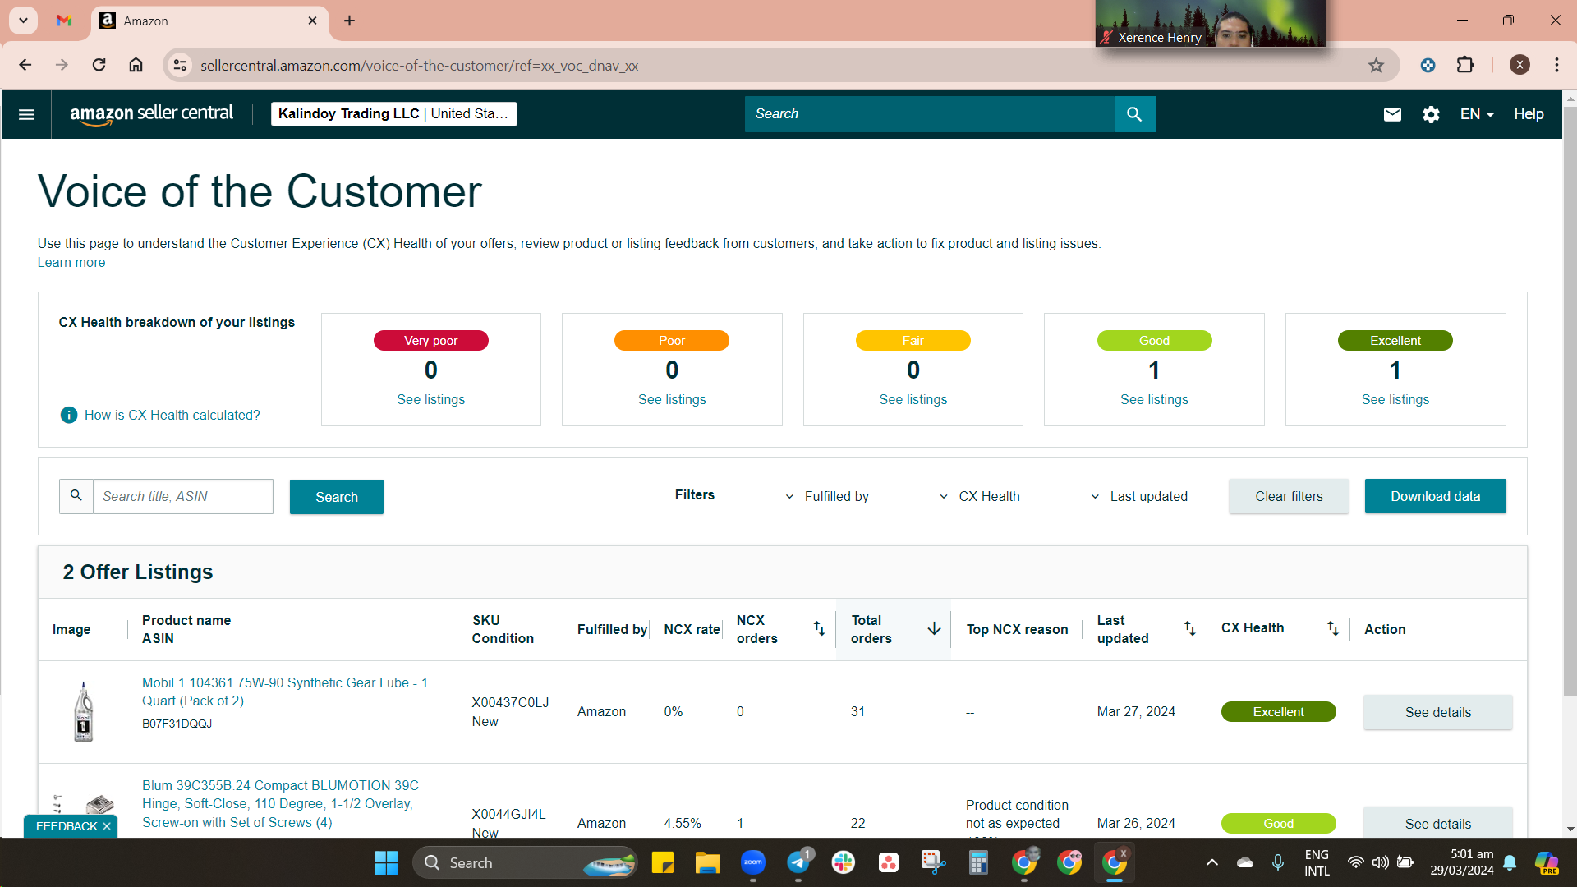Click the Search title, ASIN input field
This screenshot has width=1577, height=887.
(x=182, y=496)
